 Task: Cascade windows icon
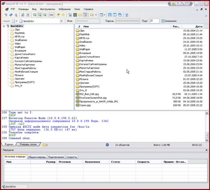[120, 15]
